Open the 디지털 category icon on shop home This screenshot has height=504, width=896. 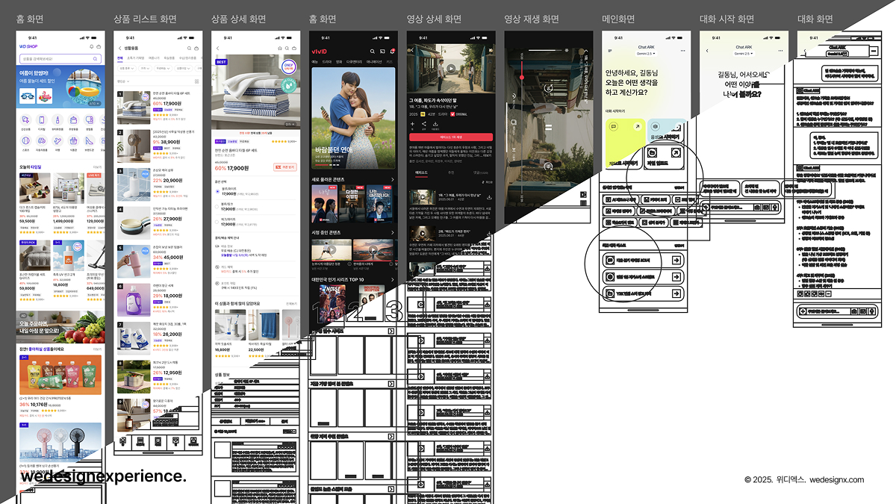[x=42, y=119]
